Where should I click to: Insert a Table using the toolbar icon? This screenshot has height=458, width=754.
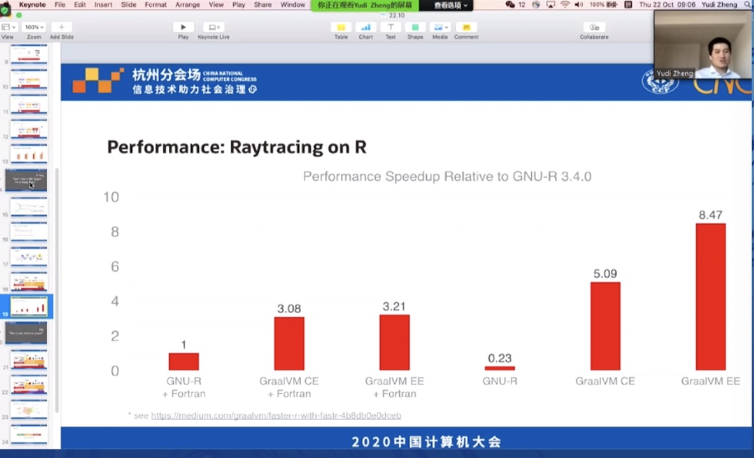click(x=341, y=28)
